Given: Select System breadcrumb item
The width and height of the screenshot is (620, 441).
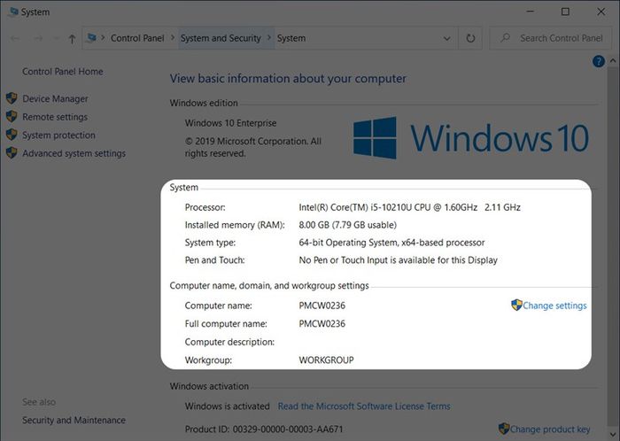Looking at the screenshot, I should point(291,38).
